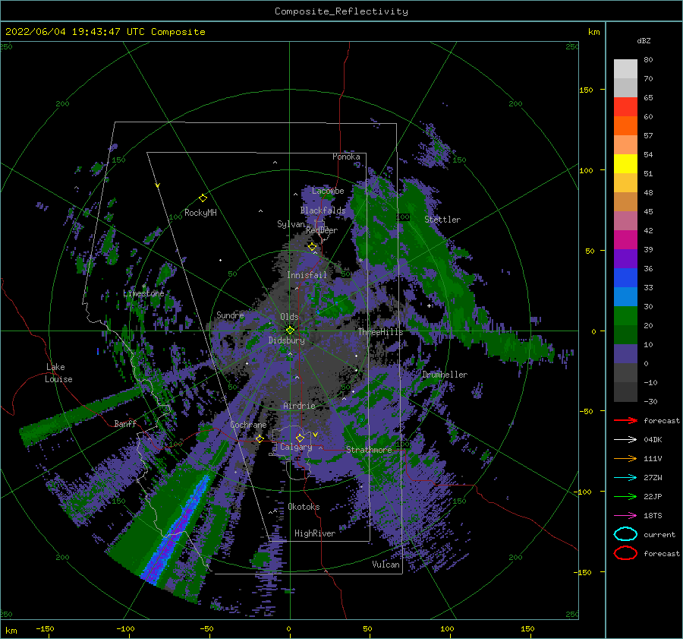
Task: Click the HighRiver city label
Action: (315, 533)
